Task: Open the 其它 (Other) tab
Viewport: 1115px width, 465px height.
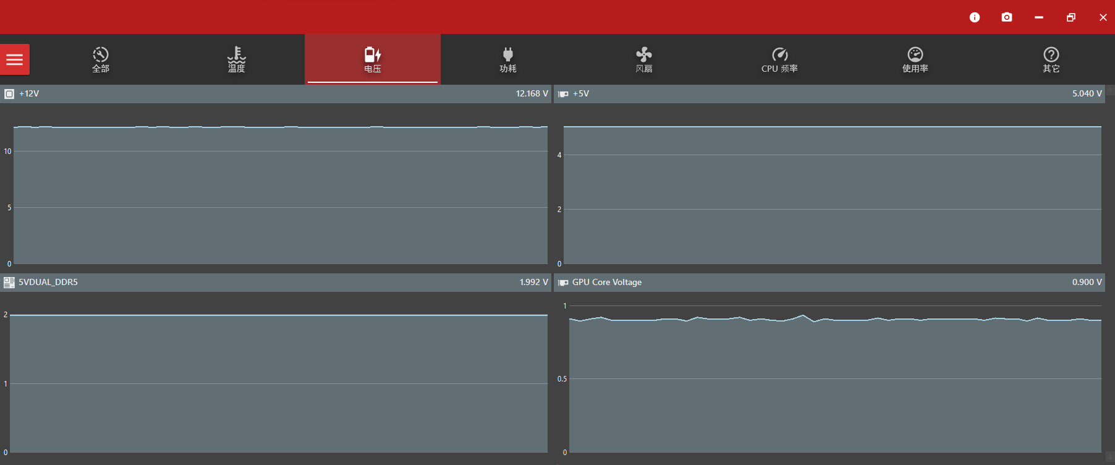Action: 1051,60
